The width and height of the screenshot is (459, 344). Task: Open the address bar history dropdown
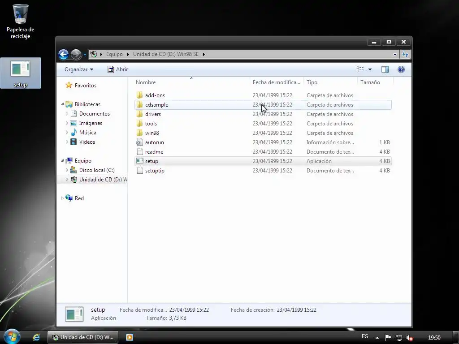click(395, 54)
